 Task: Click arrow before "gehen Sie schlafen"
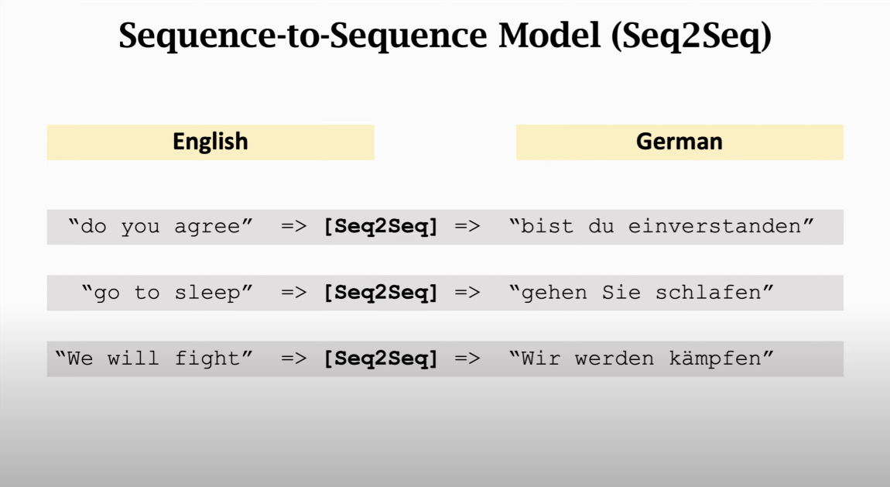pyautogui.click(x=467, y=293)
